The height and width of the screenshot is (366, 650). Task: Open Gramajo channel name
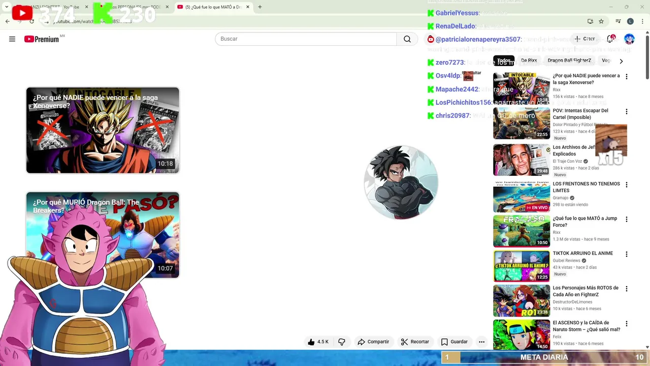pos(561,198)
